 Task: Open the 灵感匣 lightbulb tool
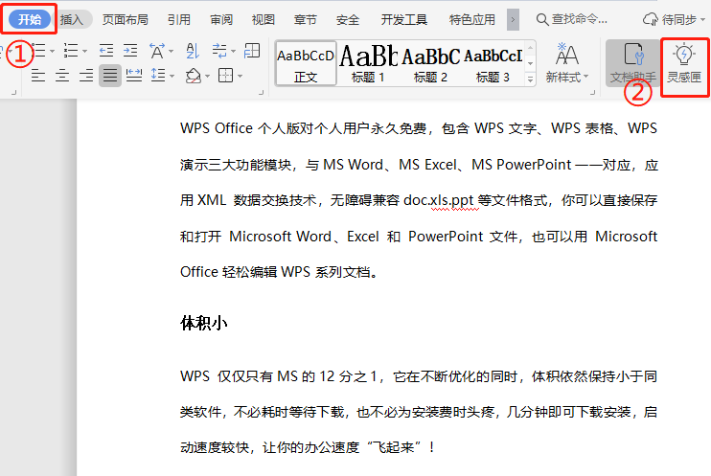click(x=684, y=62)
